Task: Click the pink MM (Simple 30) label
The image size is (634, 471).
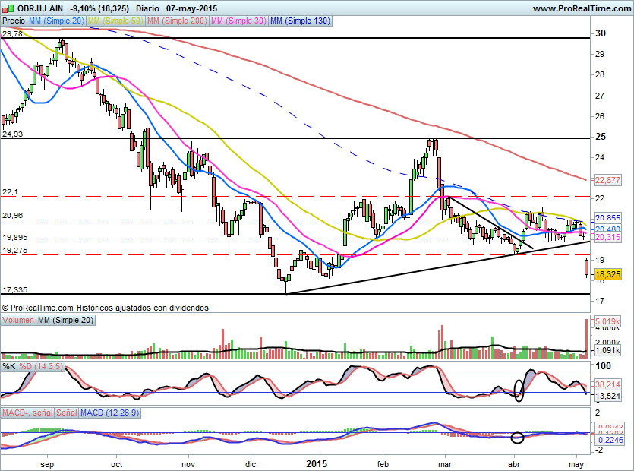Action: click(x=238, y=22)
